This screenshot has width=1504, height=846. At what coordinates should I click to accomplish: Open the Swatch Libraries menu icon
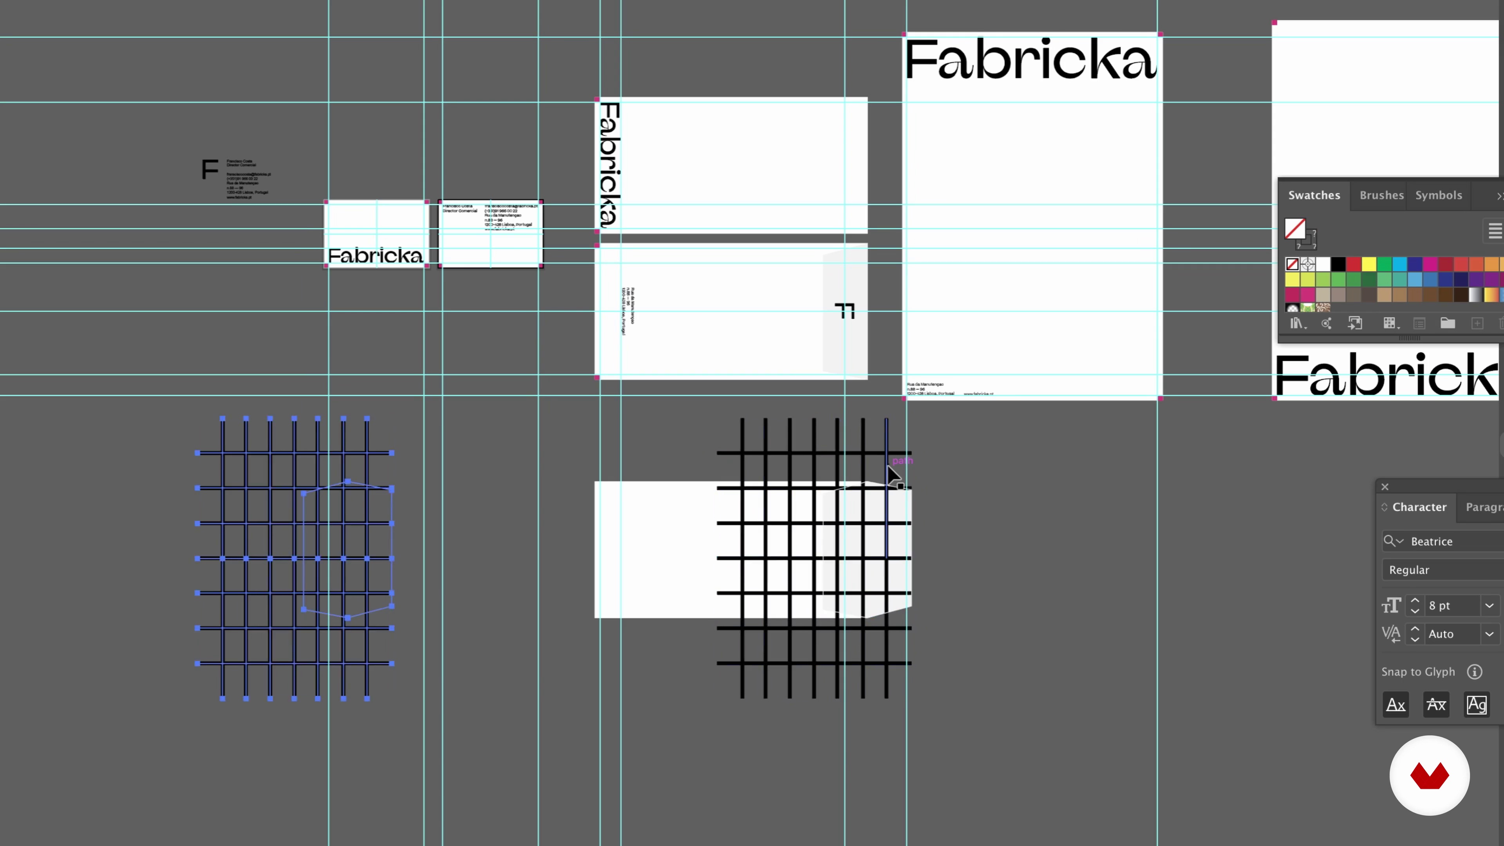click(1297, 324)
